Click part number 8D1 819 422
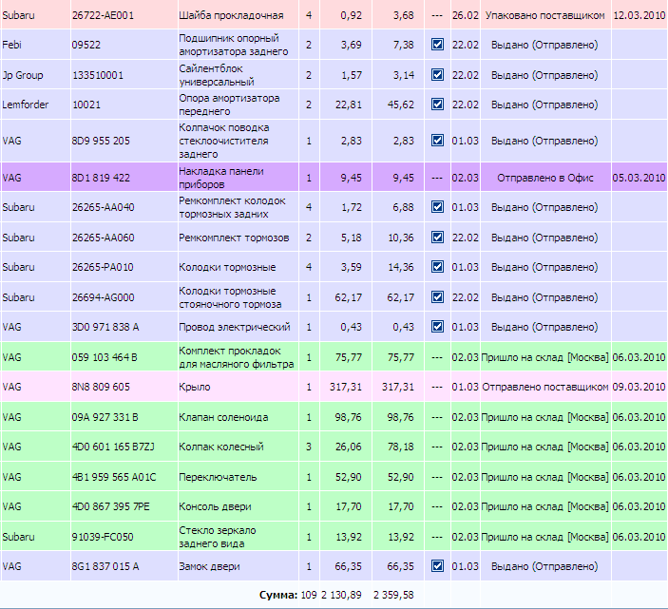Viewport: 668px width, 609px height. pos(101,178)
